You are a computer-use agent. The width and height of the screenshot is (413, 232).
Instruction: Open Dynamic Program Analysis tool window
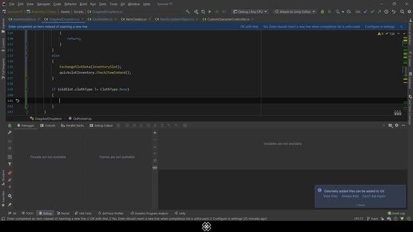pyautogui.click(x=149, y=213)
